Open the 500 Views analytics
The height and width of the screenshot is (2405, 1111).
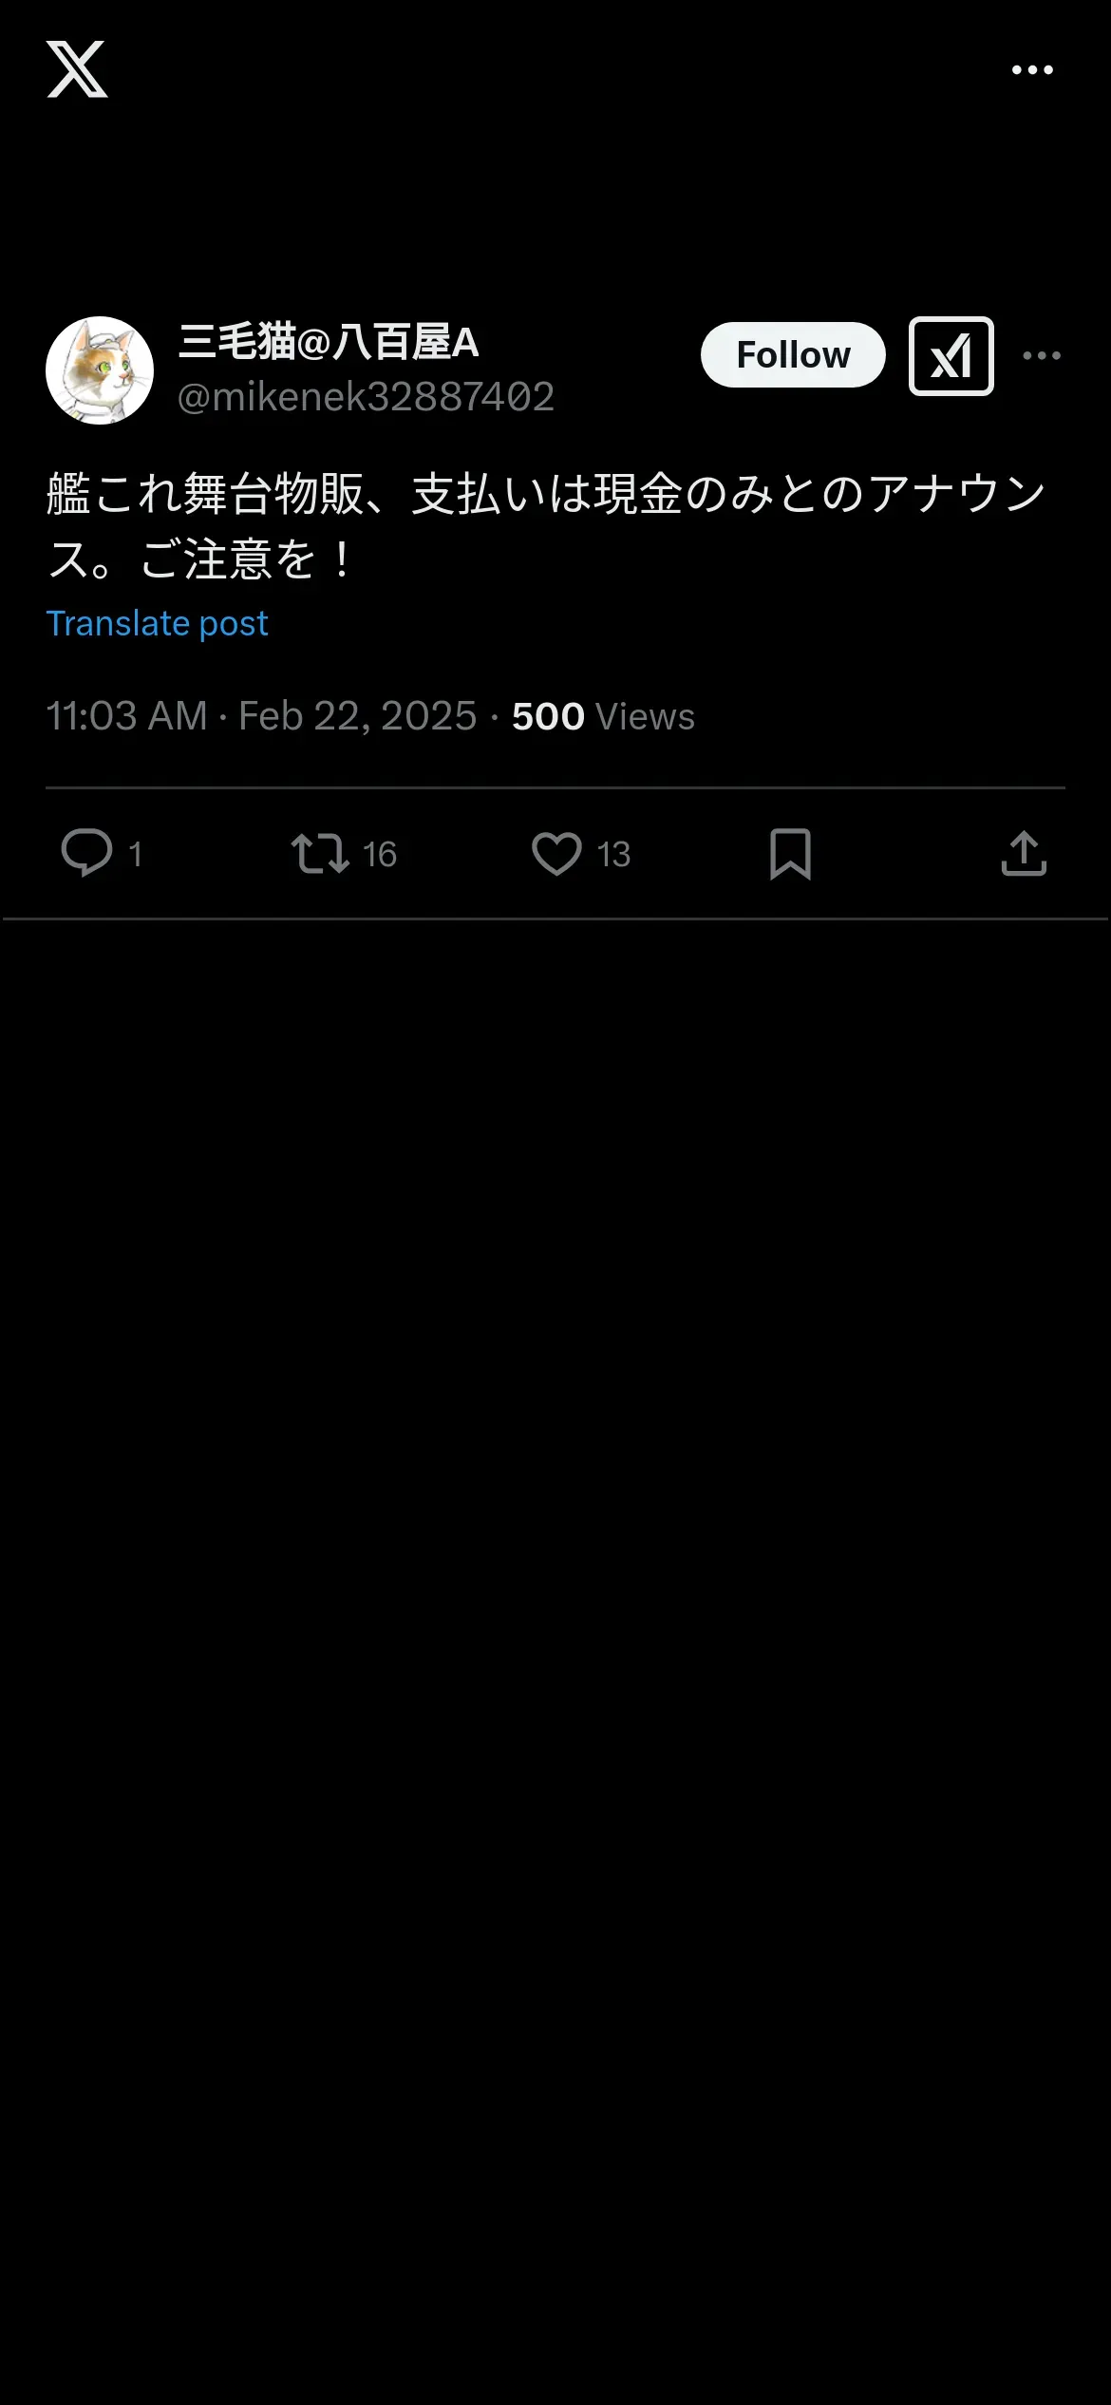point(603,717)
